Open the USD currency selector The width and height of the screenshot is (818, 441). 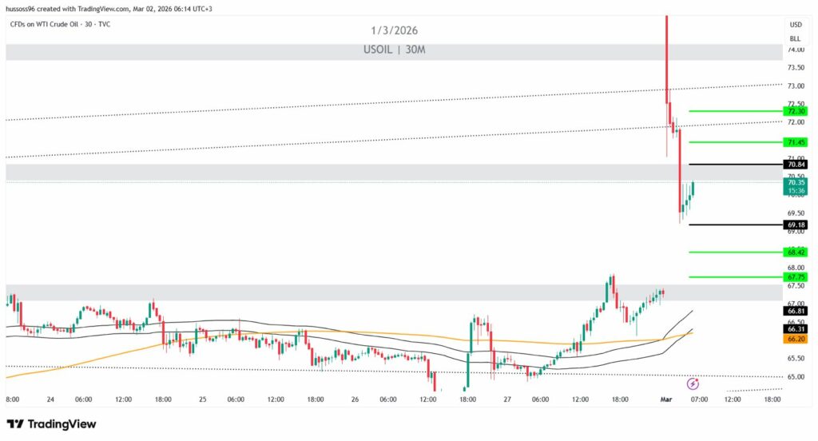pyautogui.click(x=795, y=25)
